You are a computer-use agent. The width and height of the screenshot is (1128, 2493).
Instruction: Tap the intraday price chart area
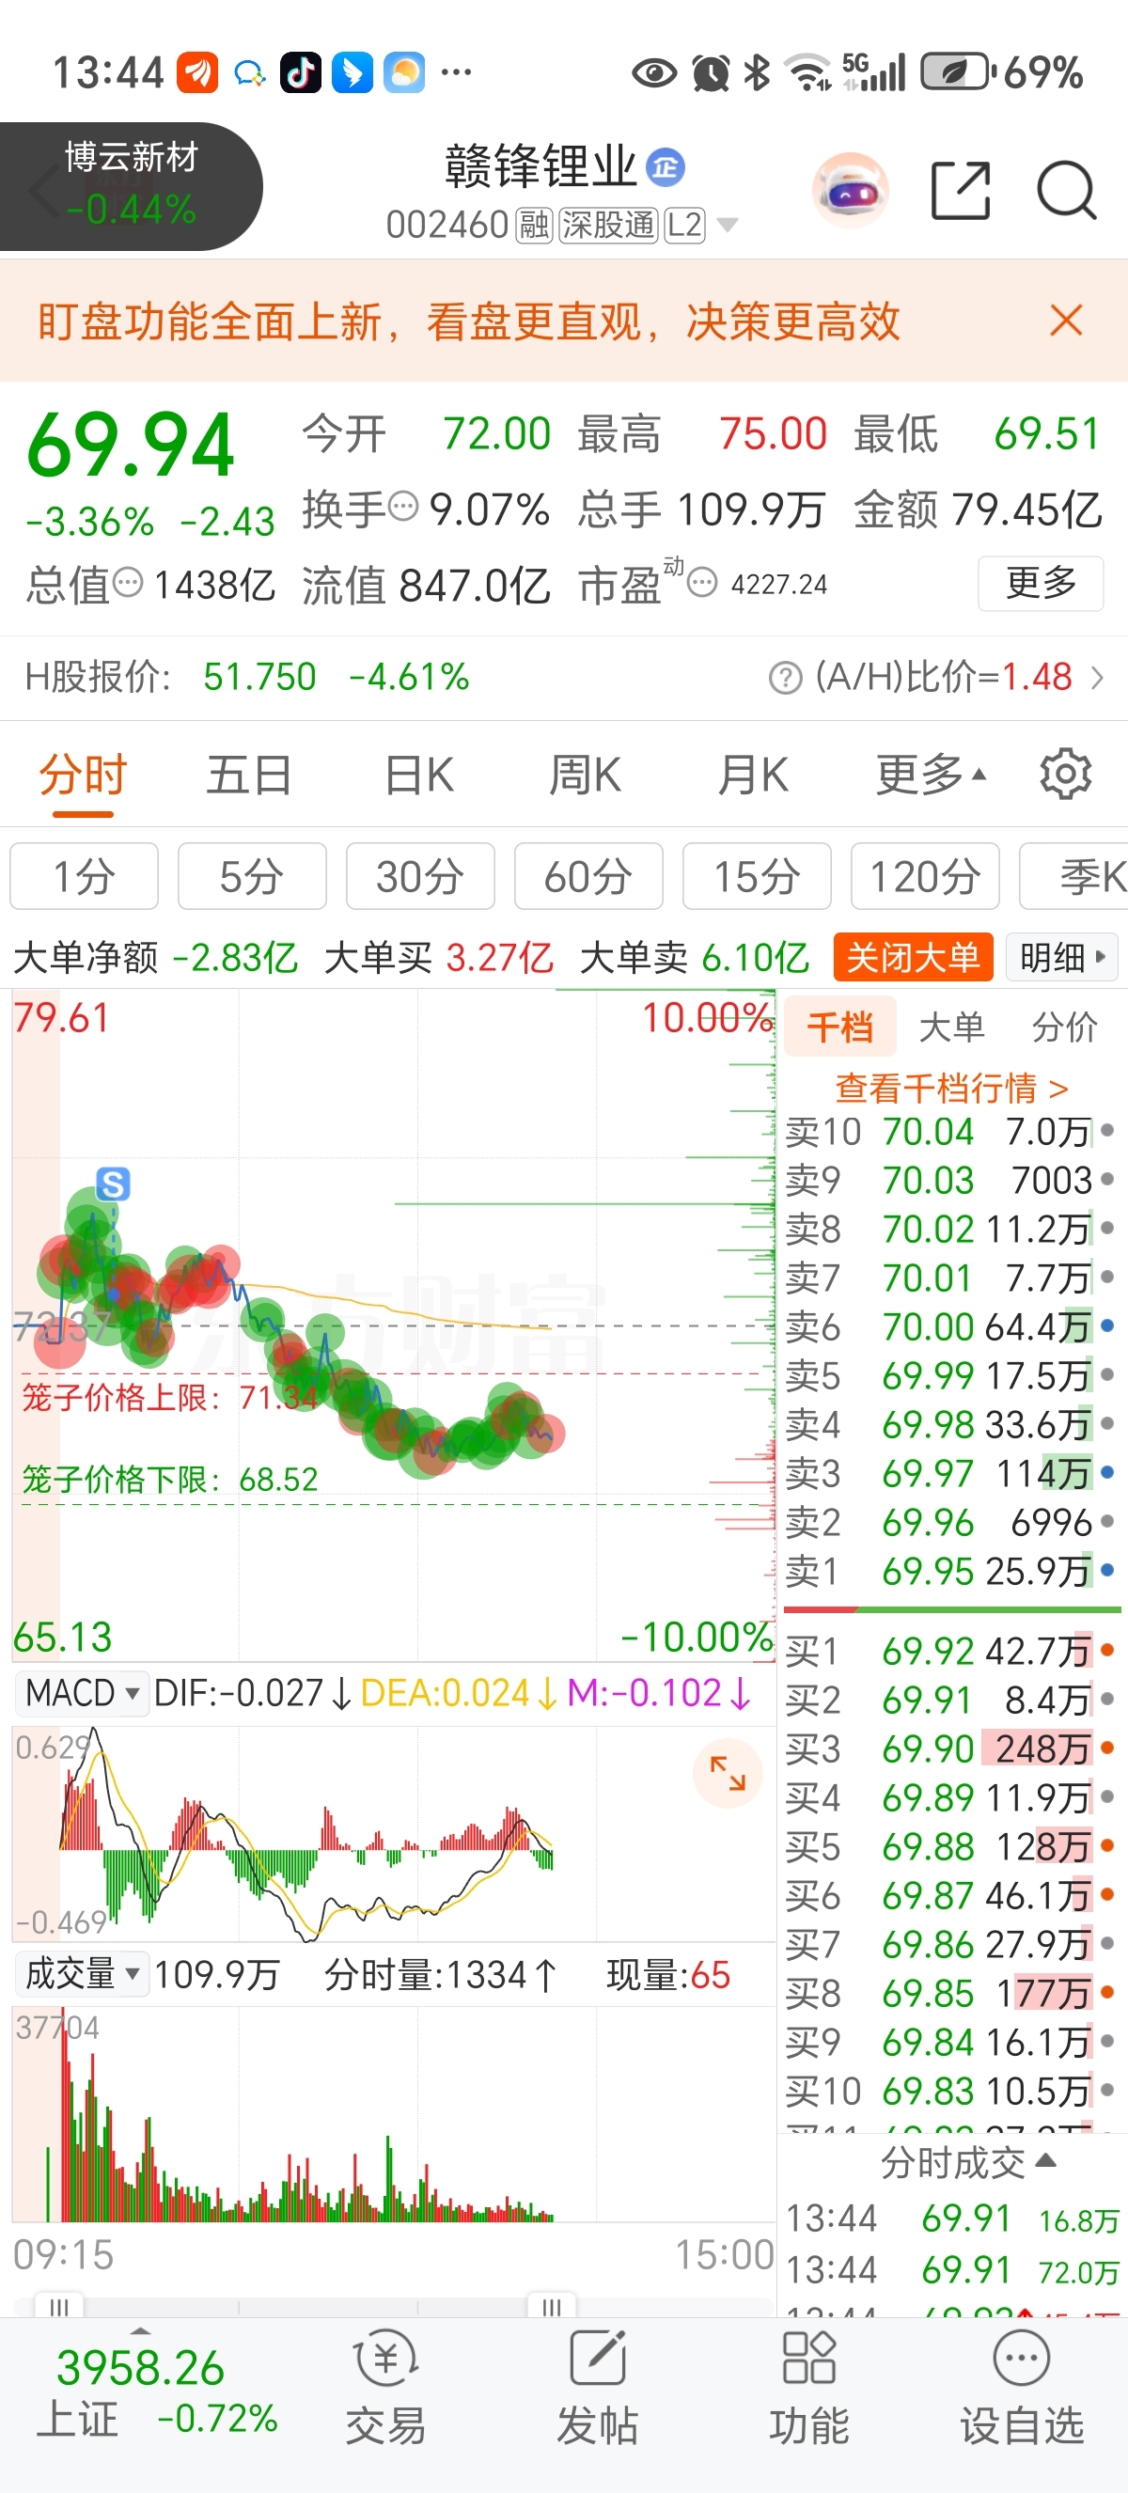393,1325
